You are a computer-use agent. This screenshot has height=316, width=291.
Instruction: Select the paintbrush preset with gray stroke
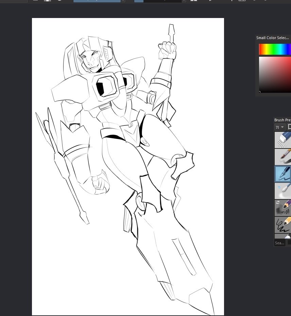tap(283, 157)
